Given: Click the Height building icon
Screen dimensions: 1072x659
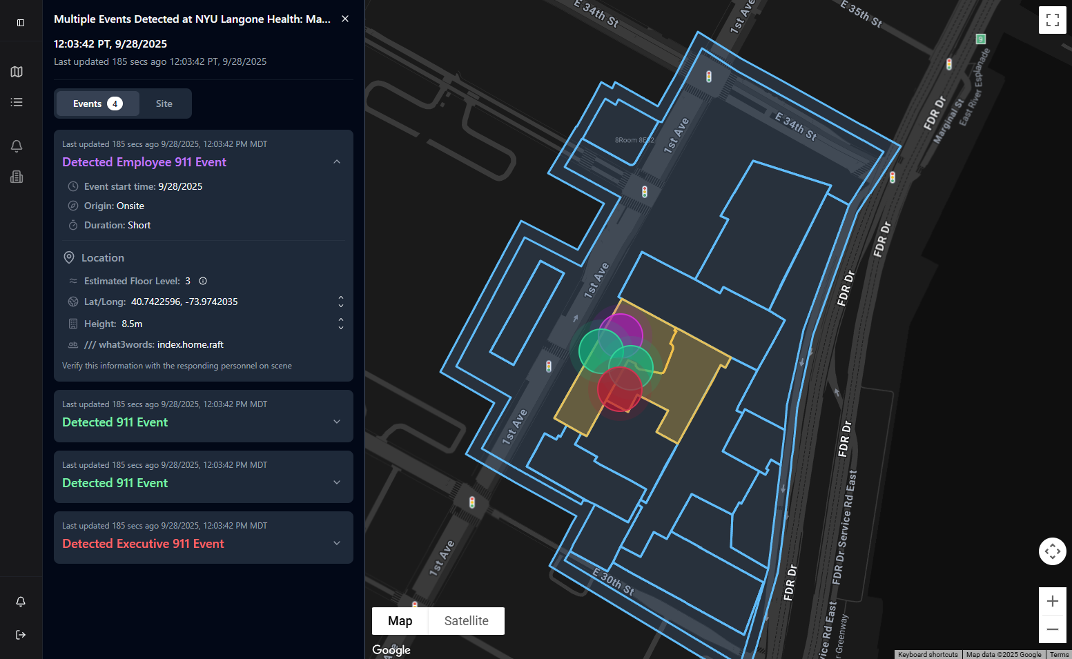Looking at the screenshot, I should pyautogui.click(x=73, y=324).
